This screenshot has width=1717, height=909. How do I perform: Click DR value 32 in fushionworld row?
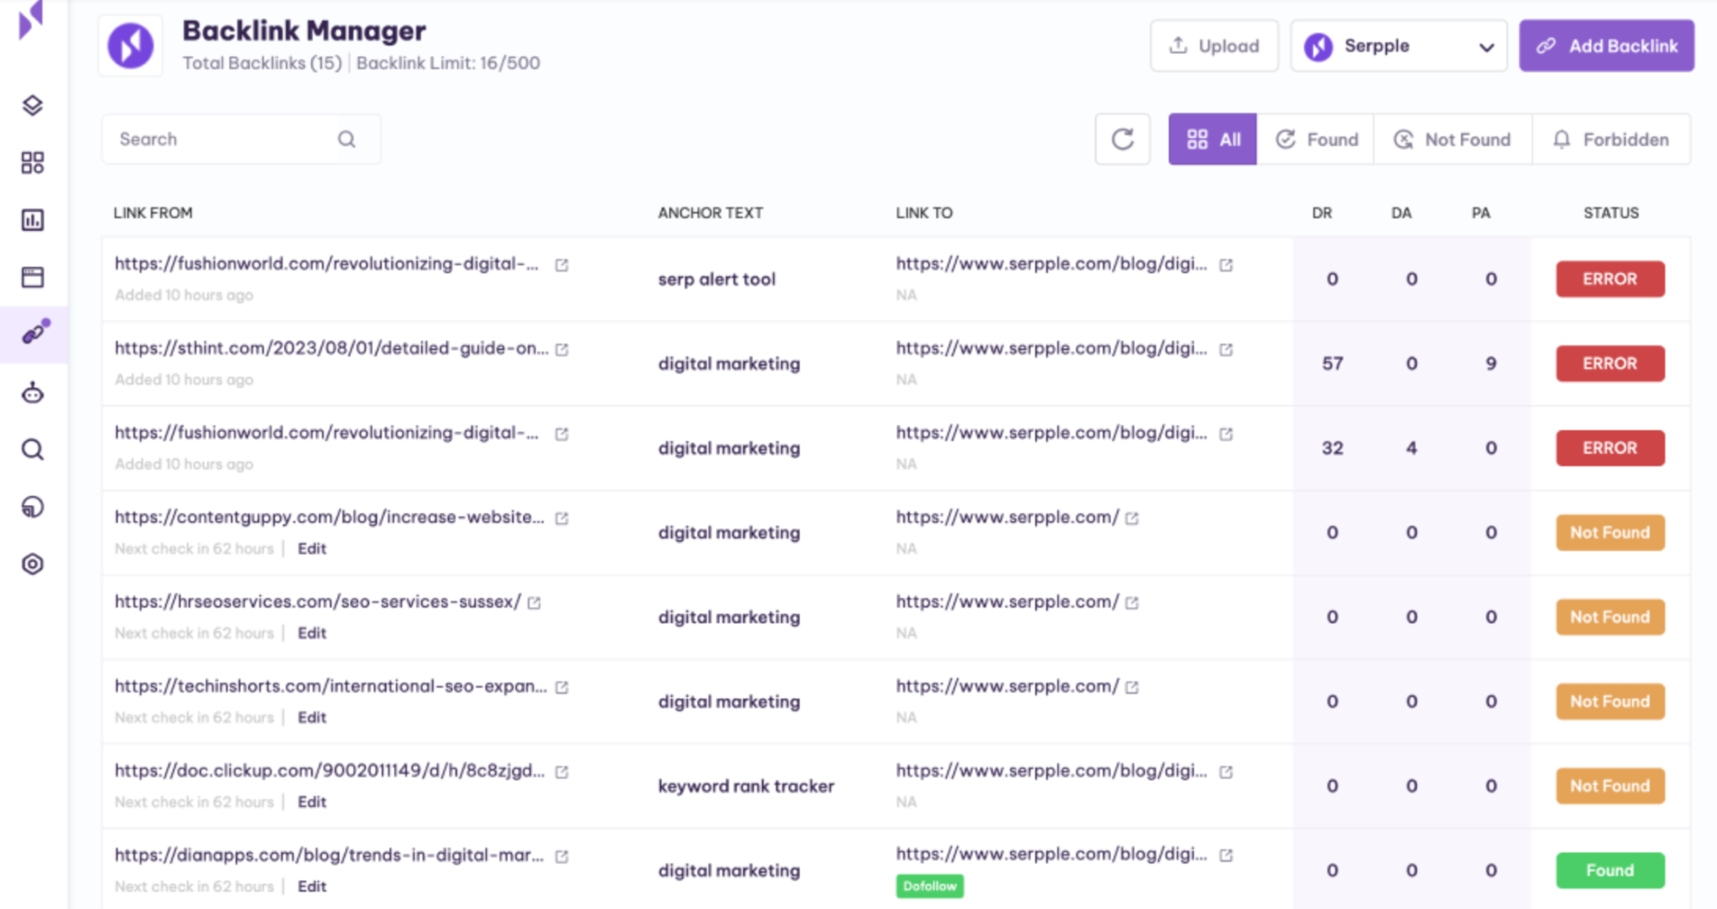[1332, 448]
